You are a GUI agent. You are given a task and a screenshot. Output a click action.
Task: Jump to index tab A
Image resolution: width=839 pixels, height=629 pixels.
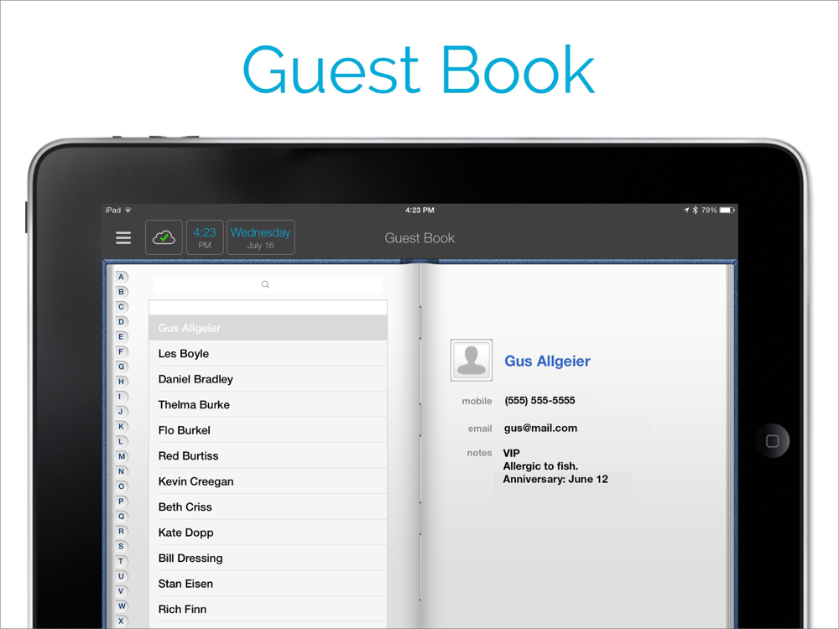[x=122, y=277]
